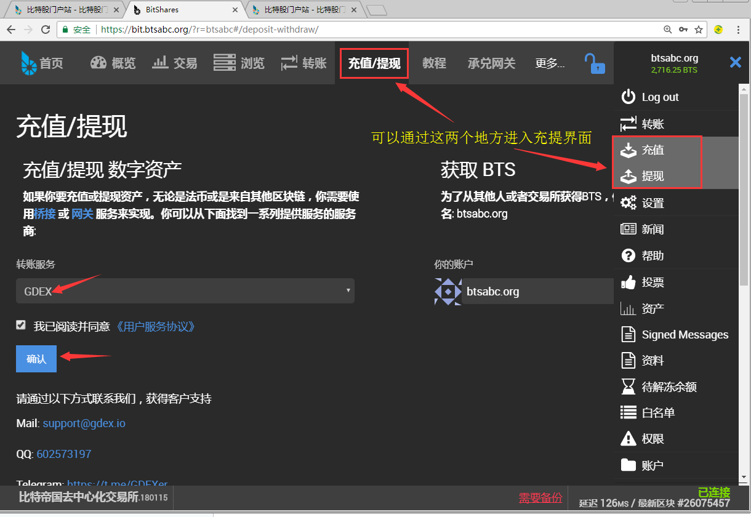Close the BitShares browser tab
This screenshot has width=751, height=517.
[236, 10]
